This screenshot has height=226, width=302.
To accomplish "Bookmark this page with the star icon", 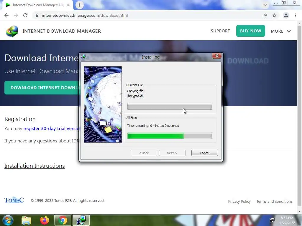I will pos(274,15).
